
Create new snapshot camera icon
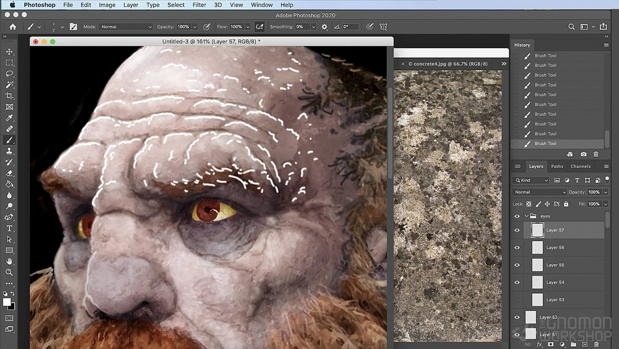click(584, 154)
